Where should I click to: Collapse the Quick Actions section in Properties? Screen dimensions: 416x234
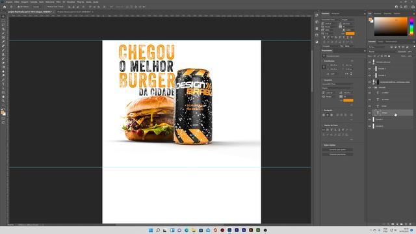323,145
